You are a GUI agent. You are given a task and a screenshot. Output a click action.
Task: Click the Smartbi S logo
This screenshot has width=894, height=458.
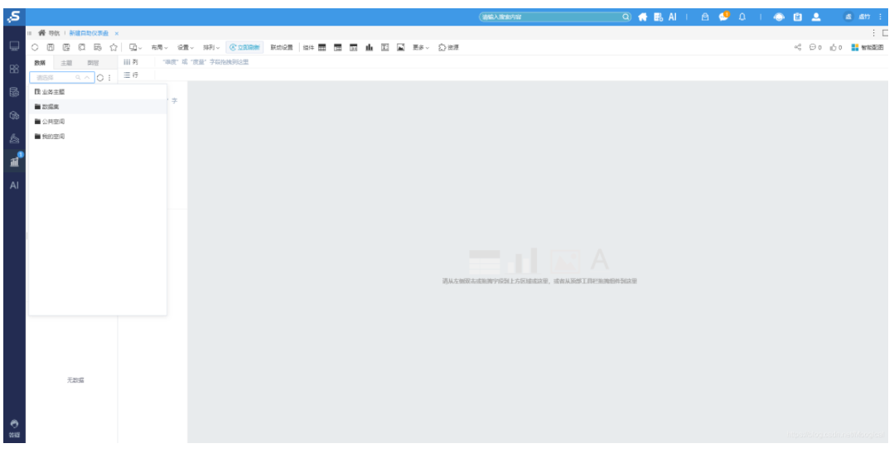pyautogui.click(x=14, y=17)
